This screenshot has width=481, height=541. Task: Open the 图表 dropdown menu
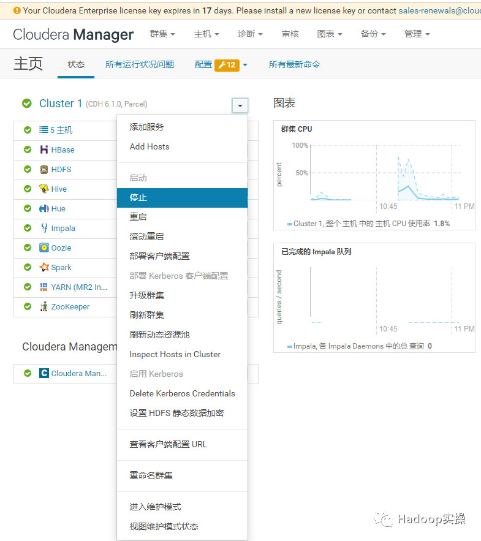[330, 34]
